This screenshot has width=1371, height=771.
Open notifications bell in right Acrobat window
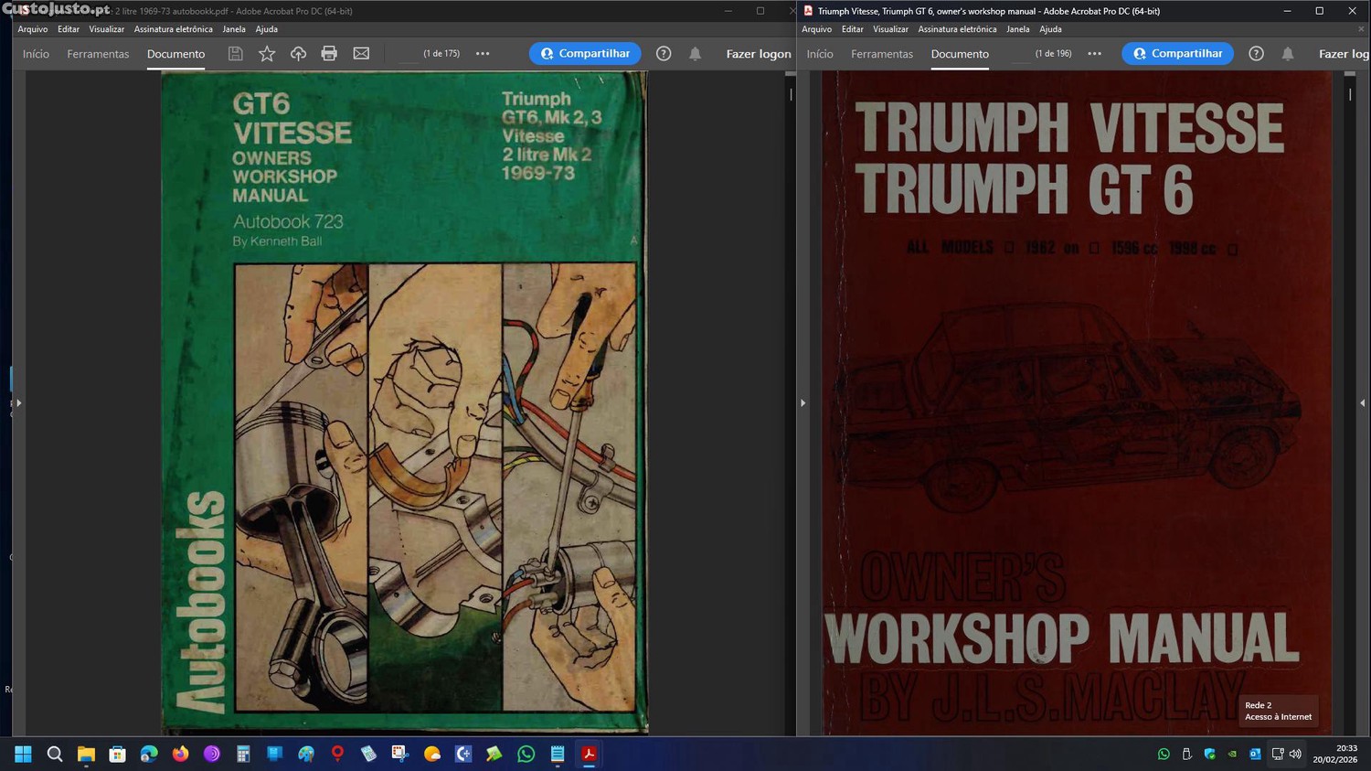(x=1287, y=54)
